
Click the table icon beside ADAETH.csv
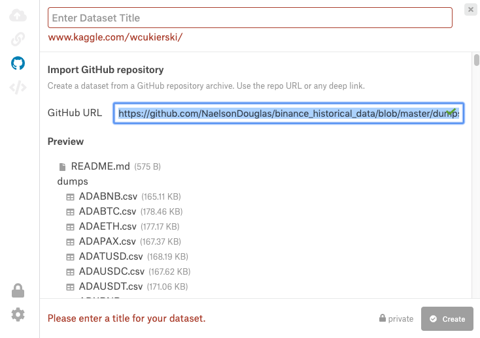tap(70, 227)
